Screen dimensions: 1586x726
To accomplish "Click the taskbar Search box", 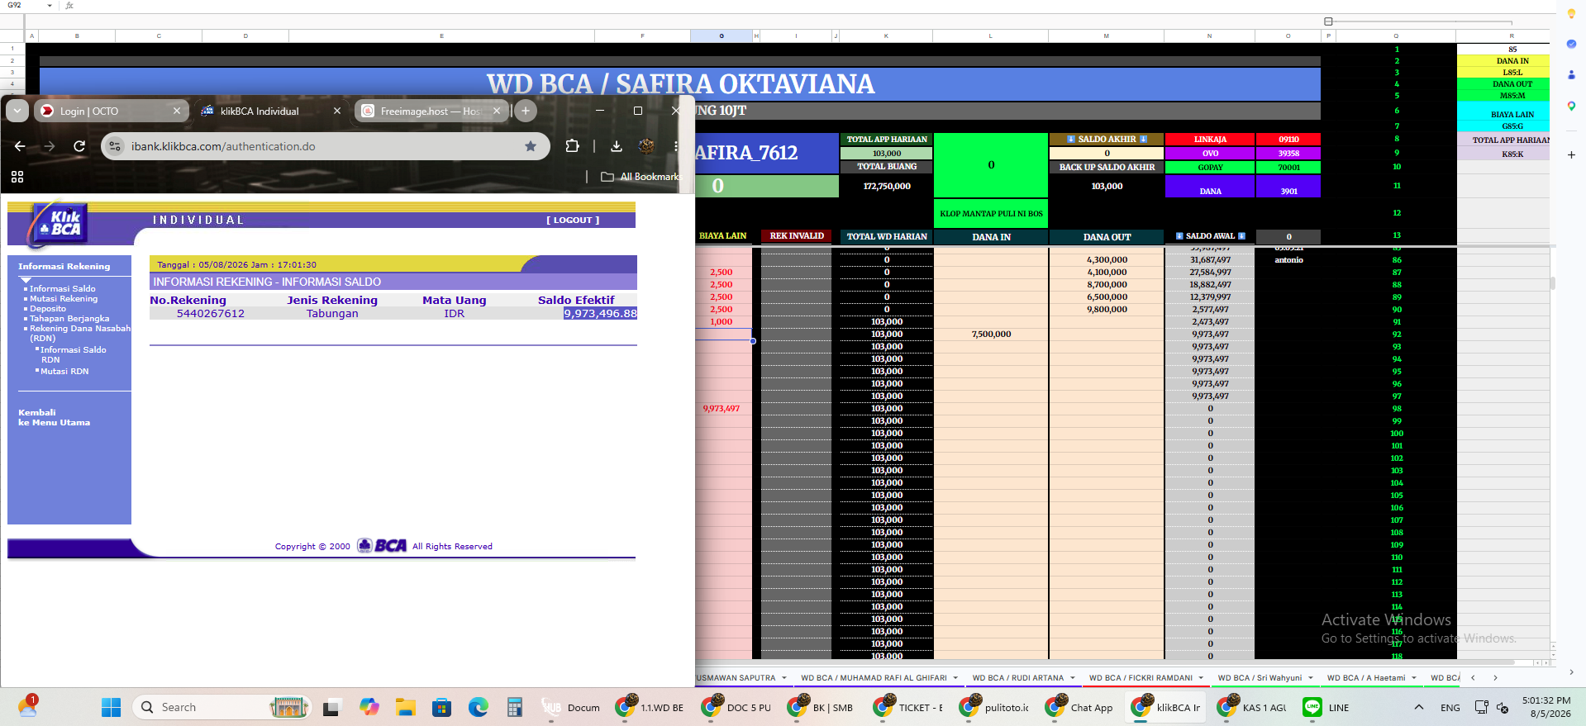I will tap(222, 707).
